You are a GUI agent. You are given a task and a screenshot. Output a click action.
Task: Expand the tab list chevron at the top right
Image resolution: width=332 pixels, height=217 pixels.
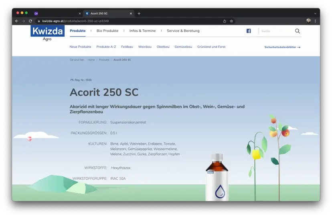315,13
